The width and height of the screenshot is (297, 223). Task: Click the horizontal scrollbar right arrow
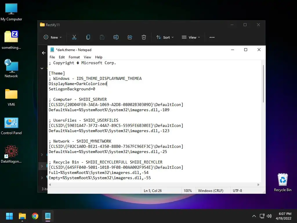coord(258,185)
